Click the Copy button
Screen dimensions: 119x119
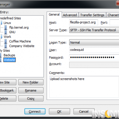point(31,98)
